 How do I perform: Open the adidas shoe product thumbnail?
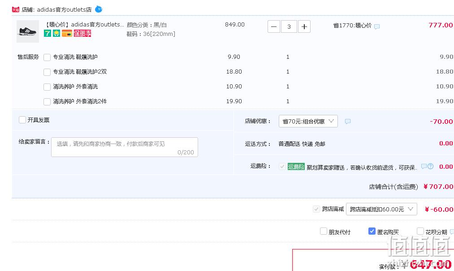(28, 31)
